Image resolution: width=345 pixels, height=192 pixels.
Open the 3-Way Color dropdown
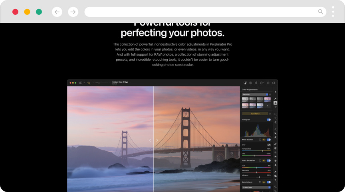[256, 187]
